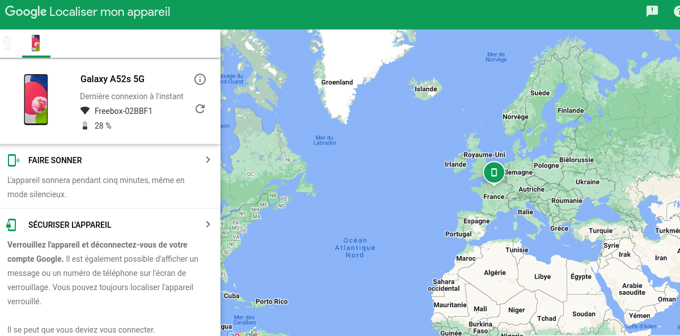
Task: Click the feedback icon in header
Action: click(652, 11)
